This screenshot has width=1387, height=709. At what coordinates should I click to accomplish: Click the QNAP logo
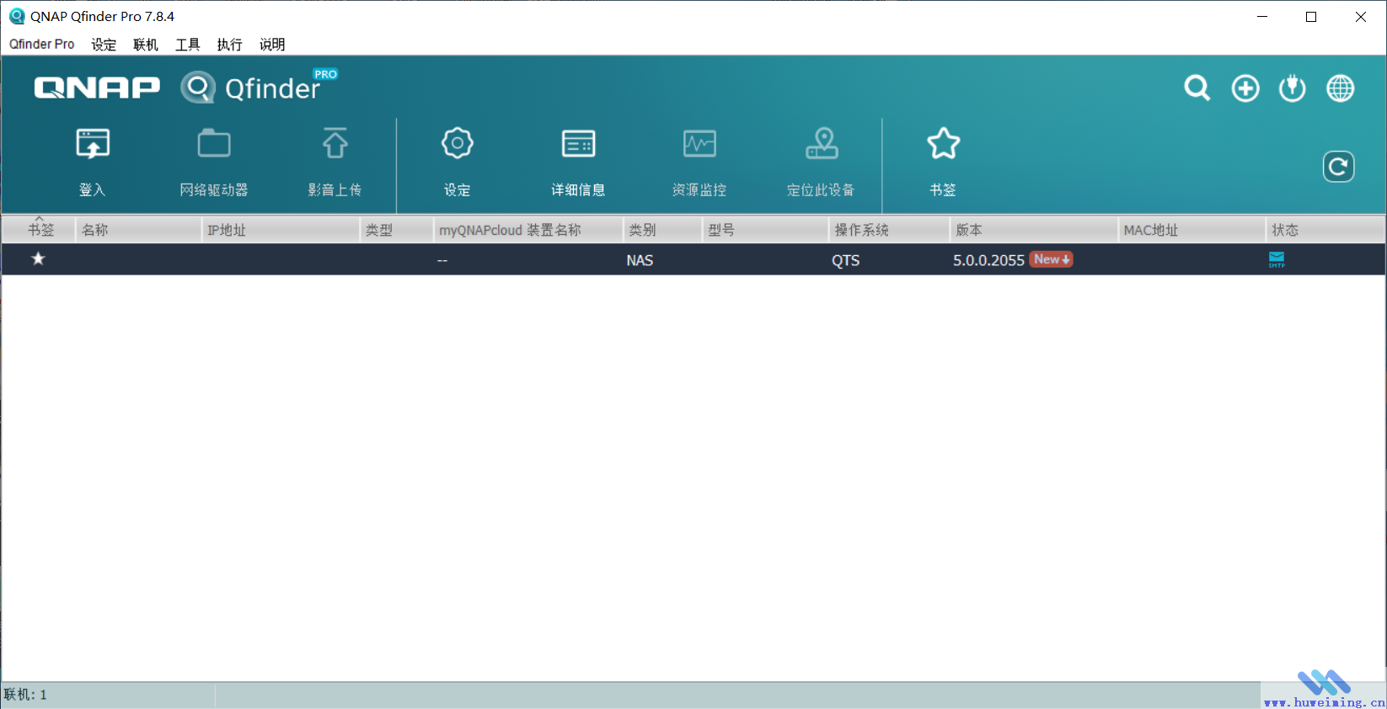[97, 88]
